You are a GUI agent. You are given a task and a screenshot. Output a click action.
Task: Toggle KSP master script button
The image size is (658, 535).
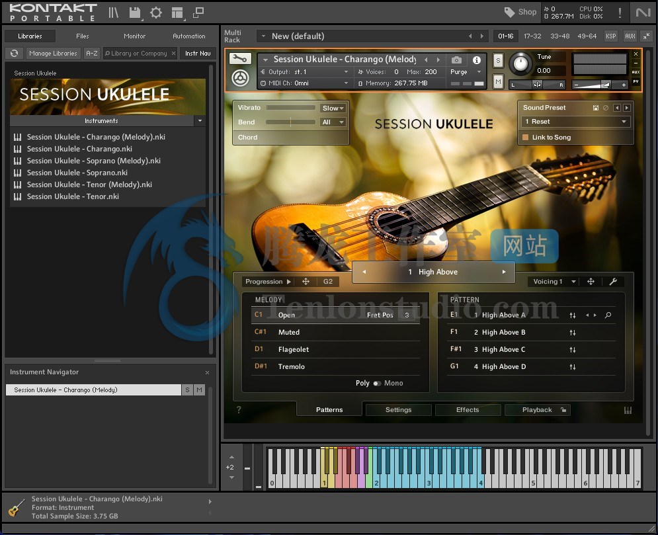(x=611, y=36)
